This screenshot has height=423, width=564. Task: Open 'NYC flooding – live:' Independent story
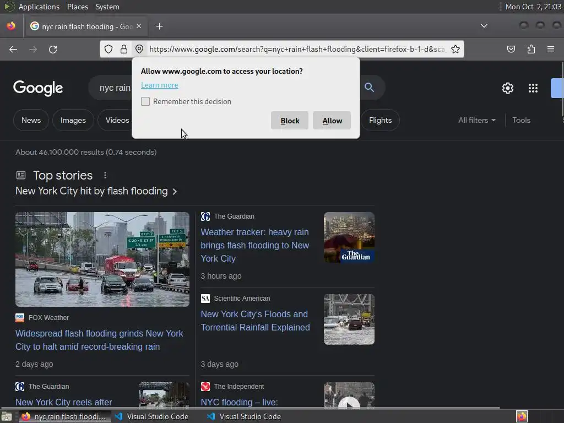click(x=239, y=402)
